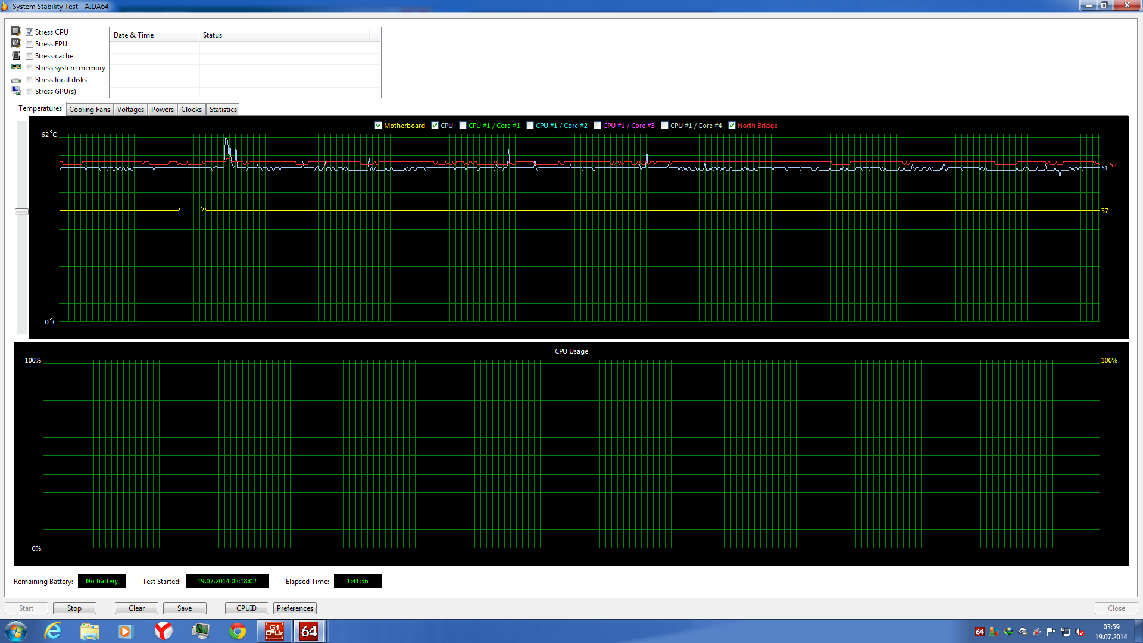Click the Action Center flag tray icon
The height and width of the screenshot is (643, 1143).
click(1051, 632)
